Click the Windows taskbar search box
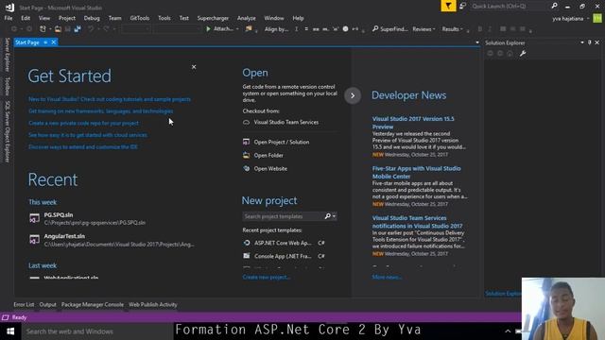 [x=96, y=331]
